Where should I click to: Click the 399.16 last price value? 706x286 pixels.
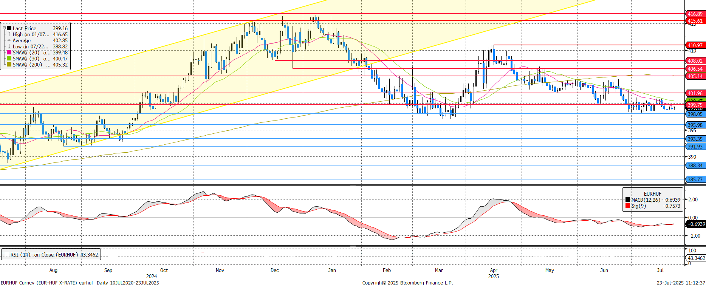[60, 28]
